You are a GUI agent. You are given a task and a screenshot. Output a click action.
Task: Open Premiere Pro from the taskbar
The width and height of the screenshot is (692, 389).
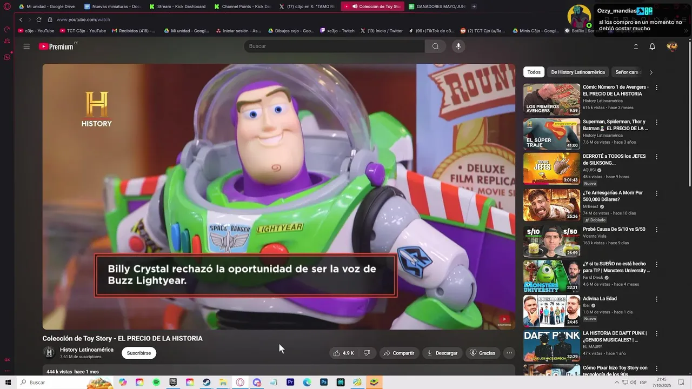pyautogui.click(x=290, y=383)
